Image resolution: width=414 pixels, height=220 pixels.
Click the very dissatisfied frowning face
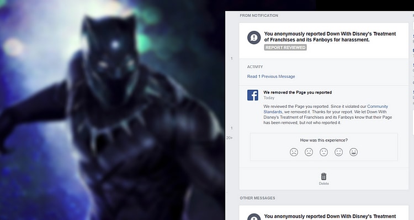294,152
